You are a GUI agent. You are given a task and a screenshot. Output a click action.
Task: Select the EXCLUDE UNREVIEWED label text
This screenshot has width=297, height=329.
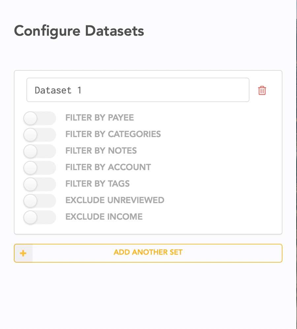(x=115, y=200)
